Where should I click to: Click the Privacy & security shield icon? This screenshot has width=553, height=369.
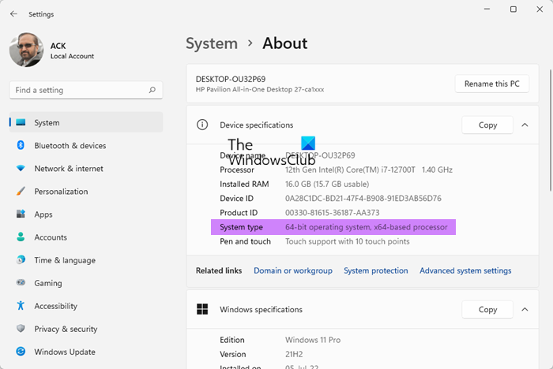click(x=21, y=329)
